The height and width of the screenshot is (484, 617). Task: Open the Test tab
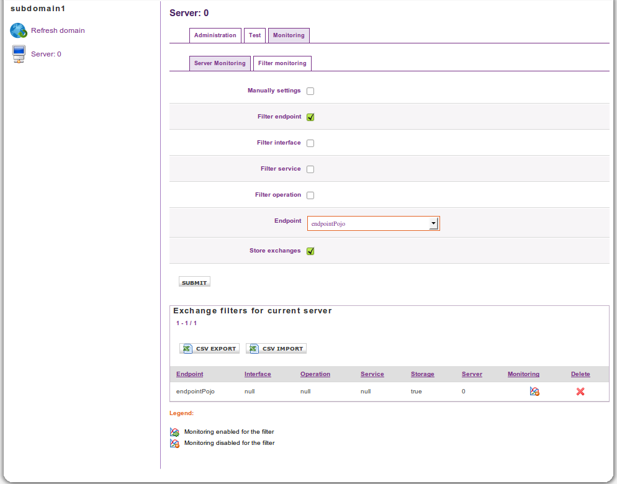(x=254, y=35)
